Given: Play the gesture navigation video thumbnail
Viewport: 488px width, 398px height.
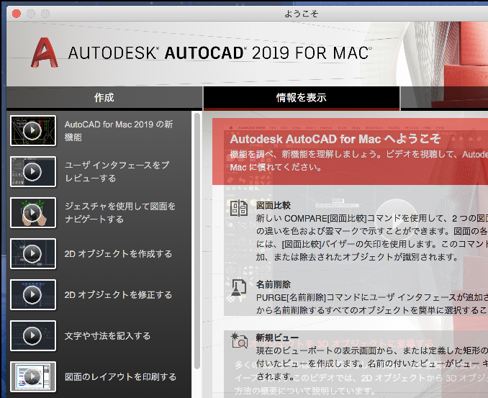Looking at the screenshot, I should [x=33, y=213].
